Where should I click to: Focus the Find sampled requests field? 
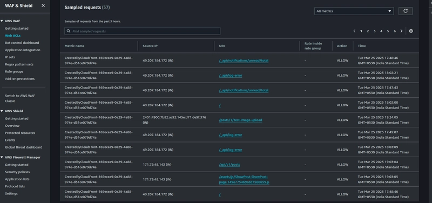tap(142, 31)
